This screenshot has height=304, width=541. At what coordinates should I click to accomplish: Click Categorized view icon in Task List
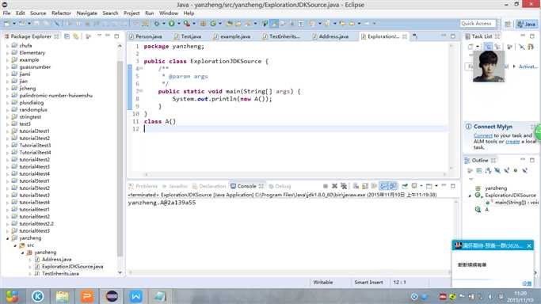click(x=488, y=47)
